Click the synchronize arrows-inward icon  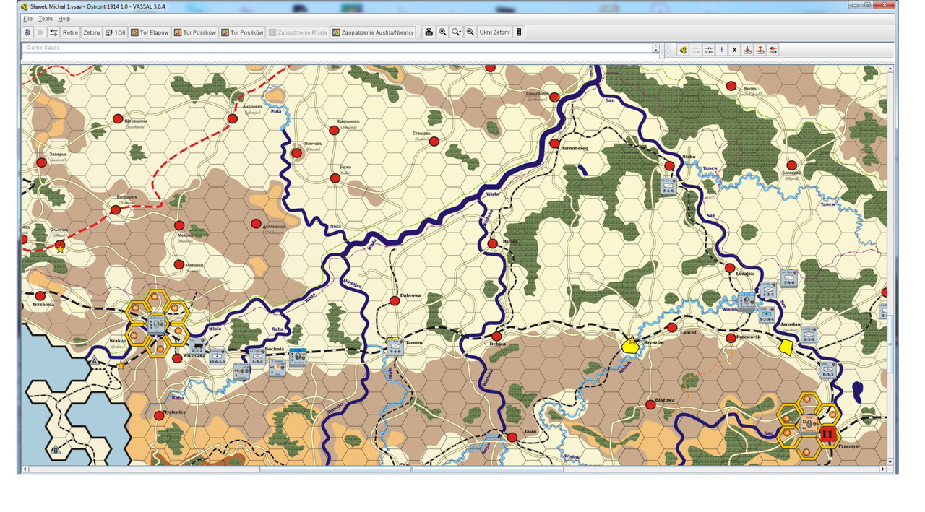click(x=708, y=50)
